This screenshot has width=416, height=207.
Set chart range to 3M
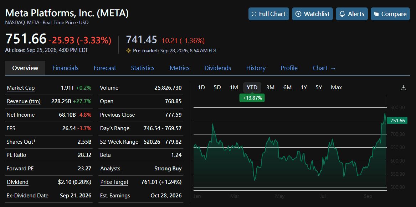[270, 87]
